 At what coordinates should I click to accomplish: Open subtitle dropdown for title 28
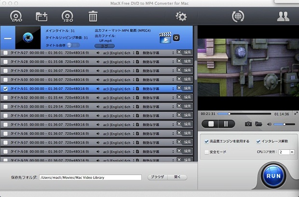tap(173, 62)
